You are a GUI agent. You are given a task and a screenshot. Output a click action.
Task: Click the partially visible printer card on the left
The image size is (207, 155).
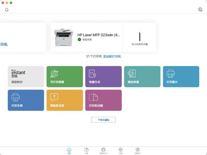pyautogui.click(x=23, y=37)
